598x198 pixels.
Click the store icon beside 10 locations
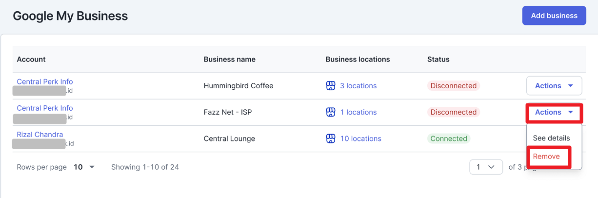[x=331, y=139]
